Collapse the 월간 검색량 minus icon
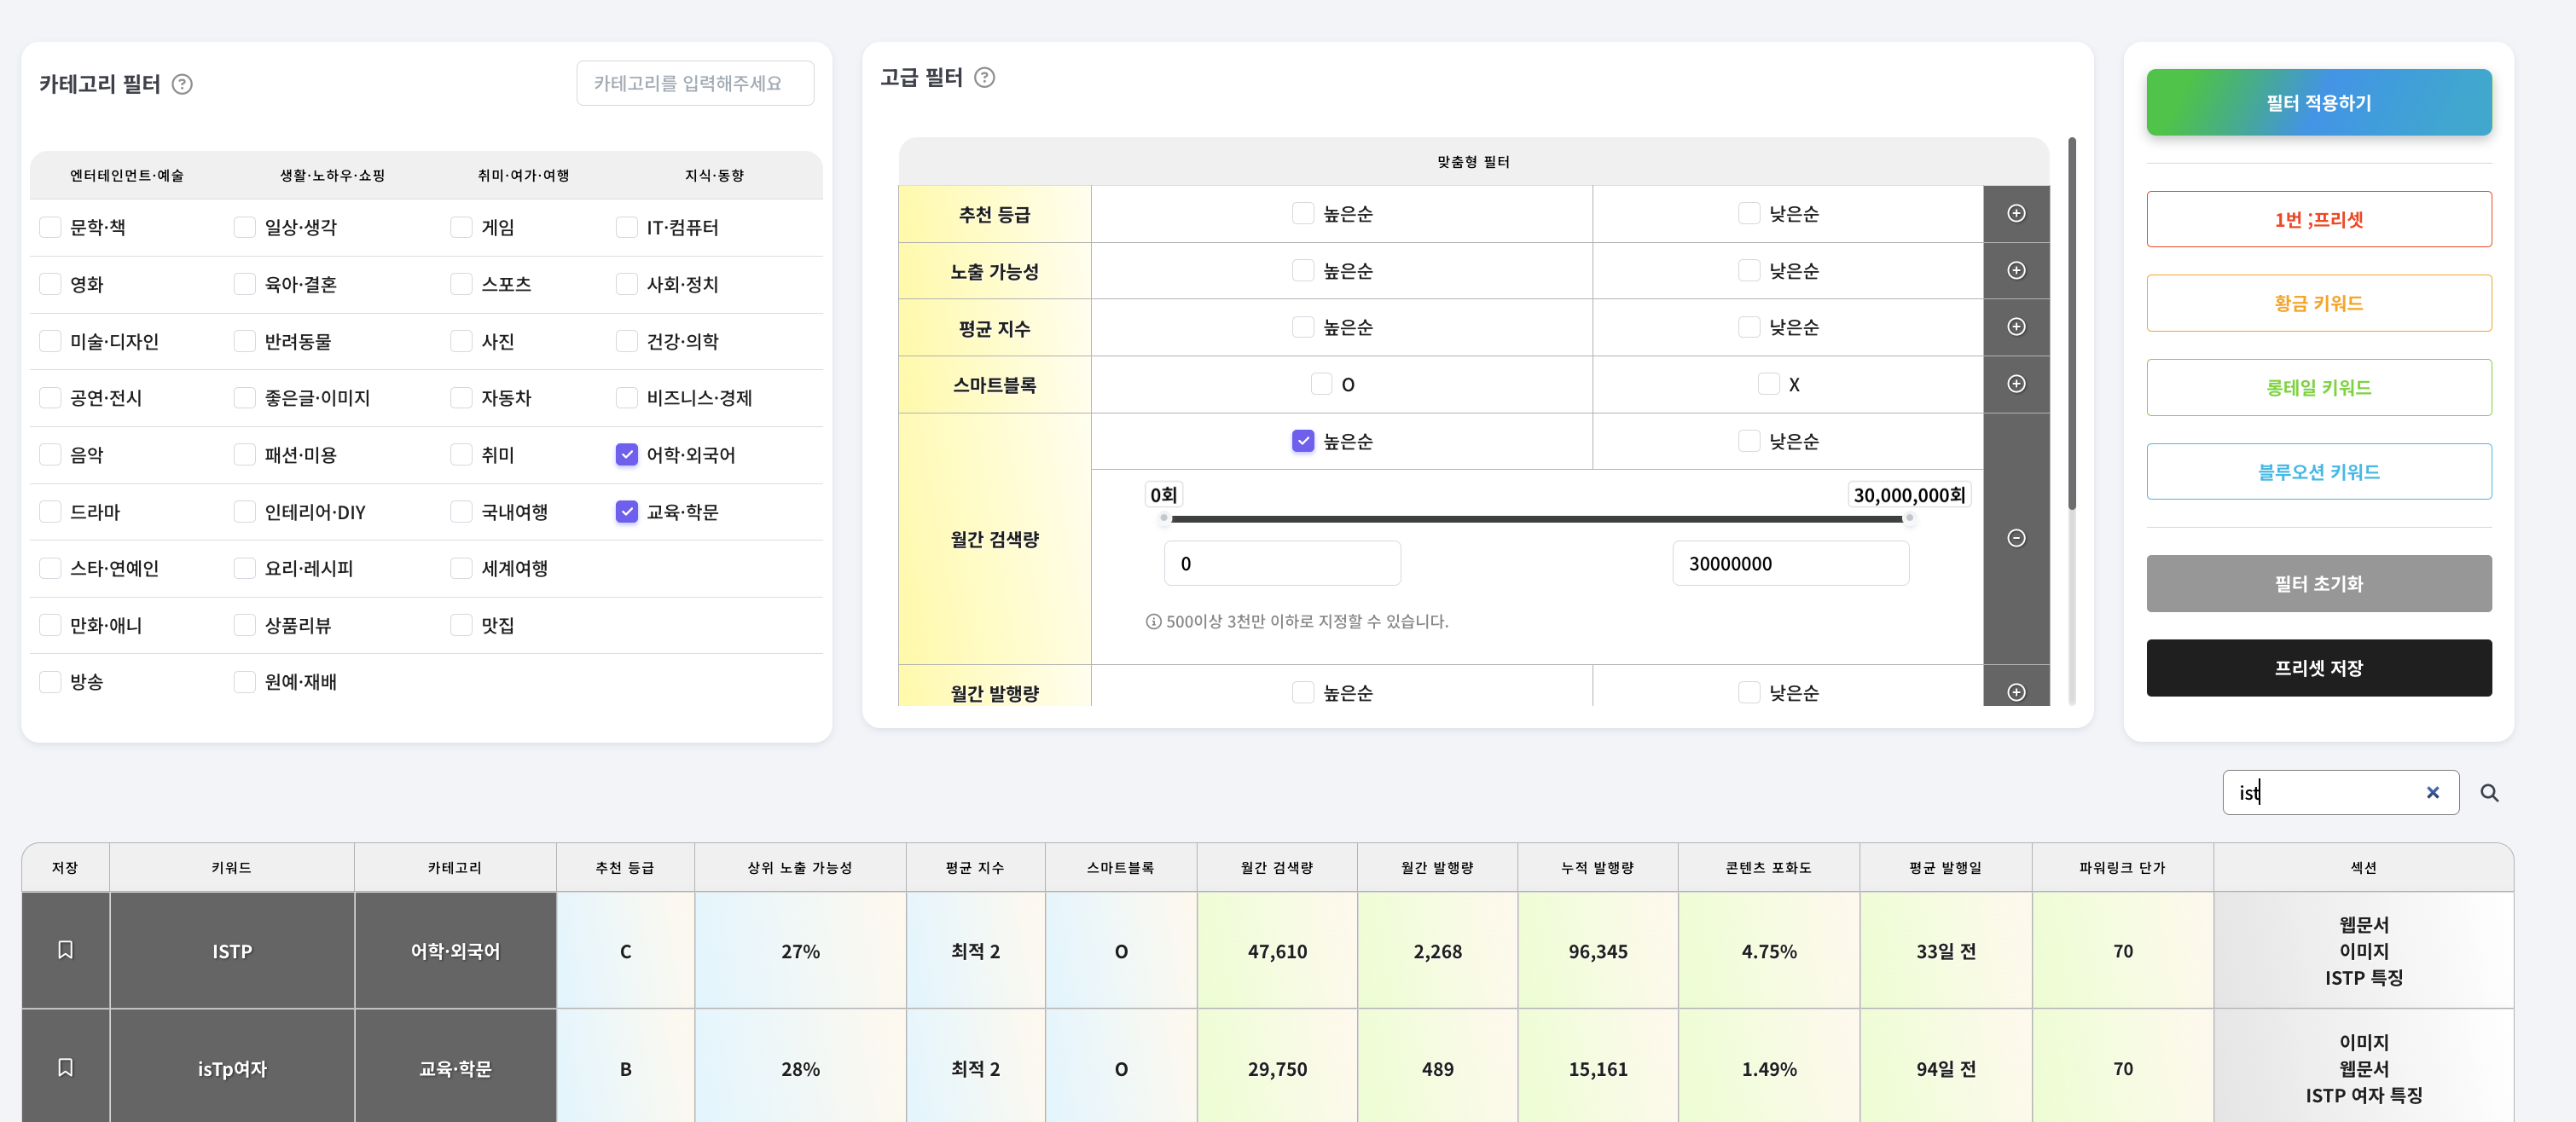 click(x=2016, y=539)
